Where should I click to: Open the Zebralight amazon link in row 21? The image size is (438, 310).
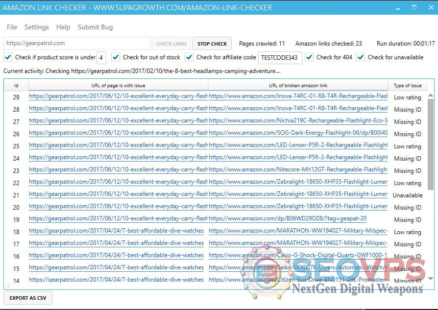tap(298, 194)
